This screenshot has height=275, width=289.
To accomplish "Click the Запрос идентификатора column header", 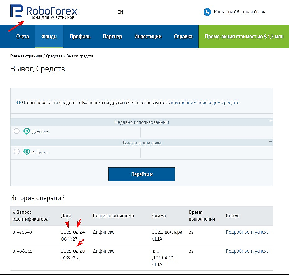I will click(x=30, y=216).
